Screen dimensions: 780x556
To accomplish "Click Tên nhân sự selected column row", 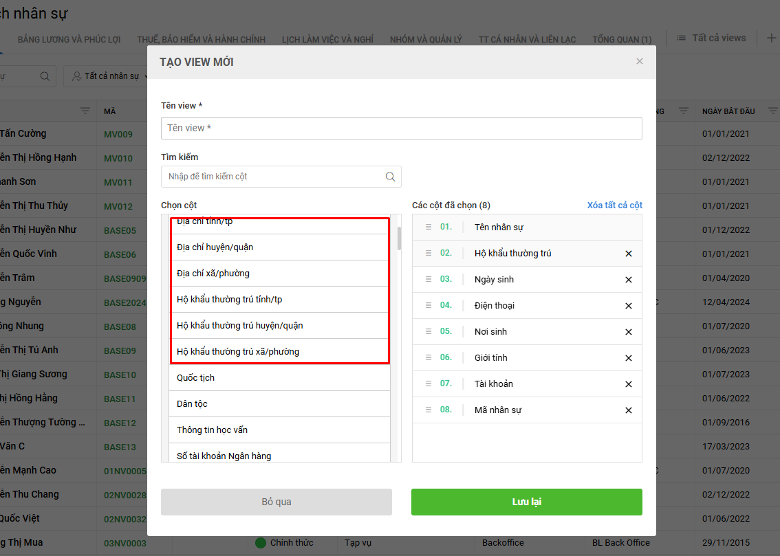I will point(527,227).
